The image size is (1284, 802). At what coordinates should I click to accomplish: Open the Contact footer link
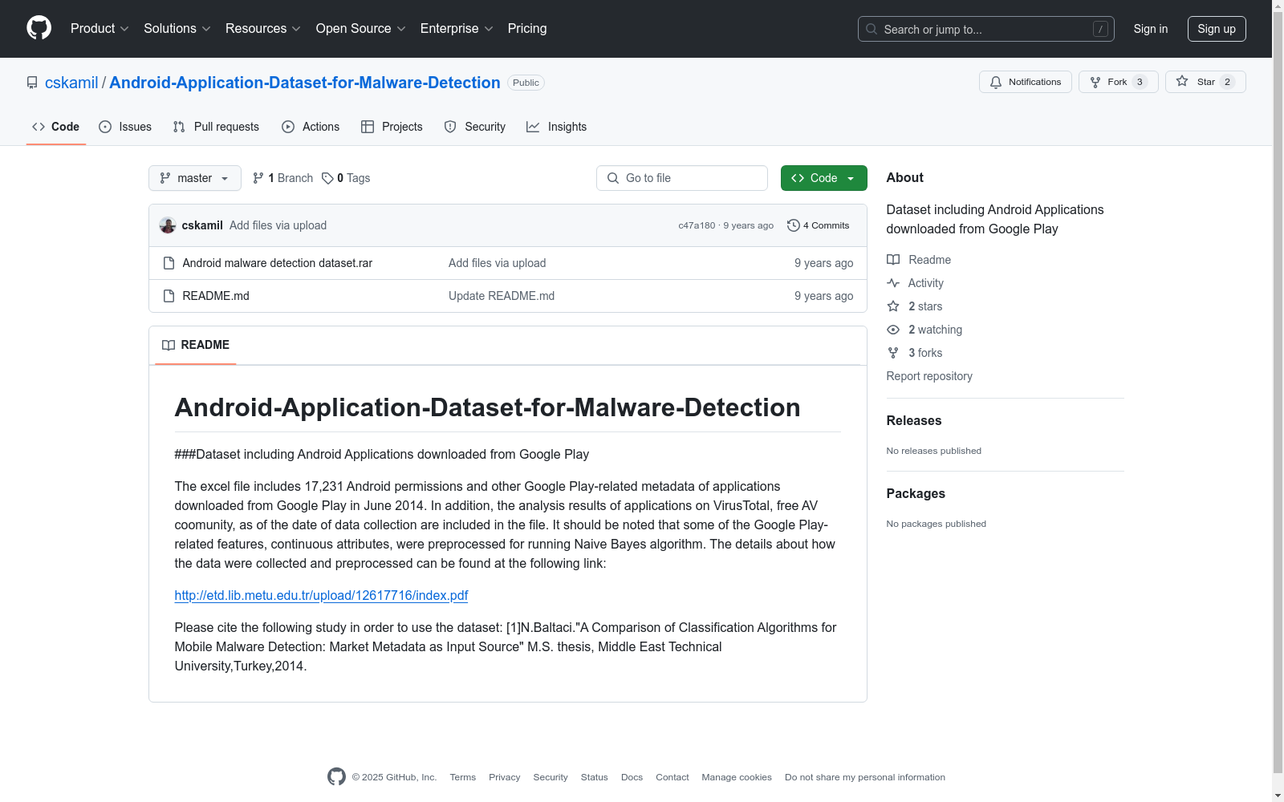[x=672, y=777]
